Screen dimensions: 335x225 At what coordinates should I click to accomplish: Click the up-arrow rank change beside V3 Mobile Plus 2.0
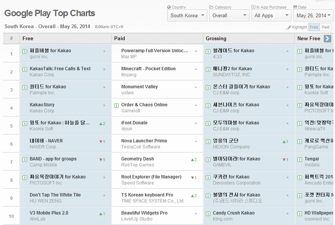102,214
